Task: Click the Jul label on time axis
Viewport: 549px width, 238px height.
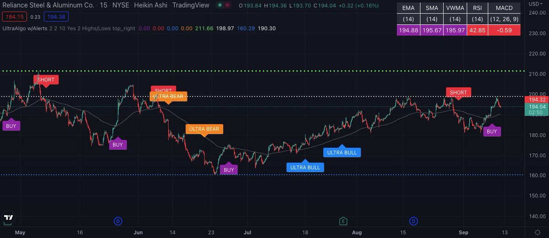Action: tap(248, 232)
